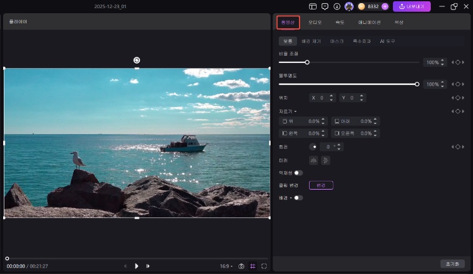The height and width of the screenshot is (274, 473).
Task: Switch to the speed (속도) tab
Action: (x=340, y=22)
